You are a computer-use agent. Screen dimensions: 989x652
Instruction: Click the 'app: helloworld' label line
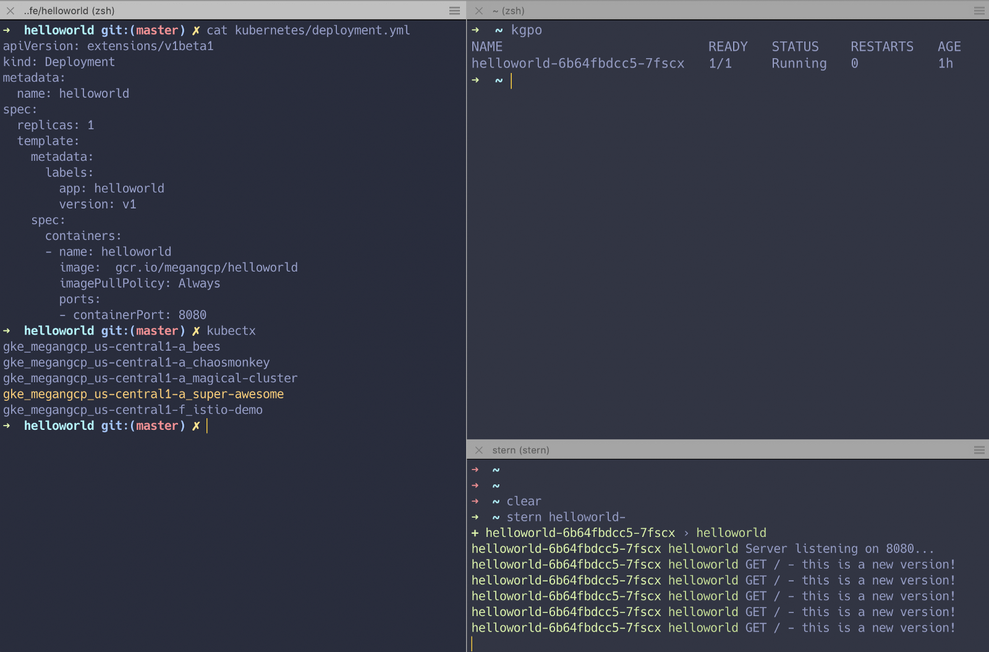click(x=112, y=189)
